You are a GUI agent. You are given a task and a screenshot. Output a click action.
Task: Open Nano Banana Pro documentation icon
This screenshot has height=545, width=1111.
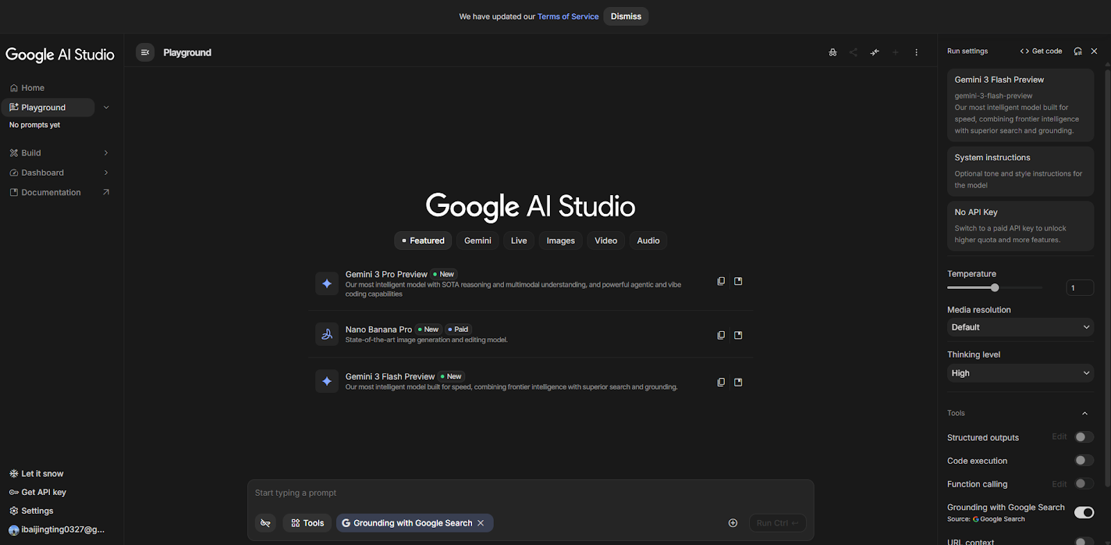tap(738, 335)
